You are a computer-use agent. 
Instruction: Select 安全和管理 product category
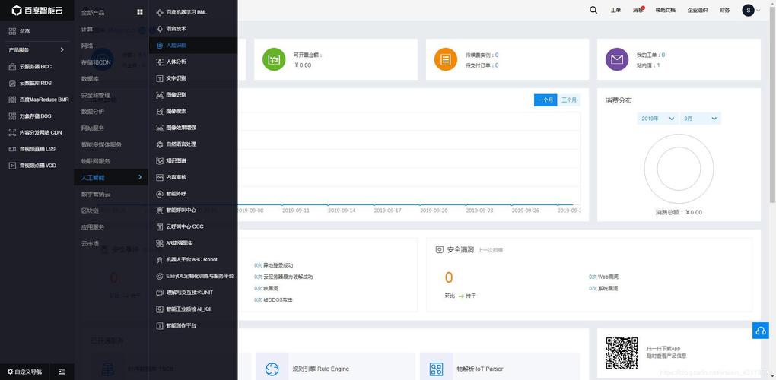(96, 95)
